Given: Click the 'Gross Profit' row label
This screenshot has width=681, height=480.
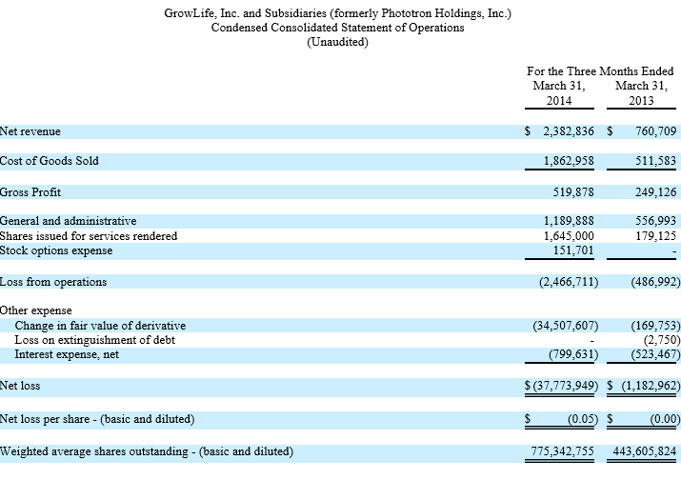Looking at the screenshot, I should [30, 192].
